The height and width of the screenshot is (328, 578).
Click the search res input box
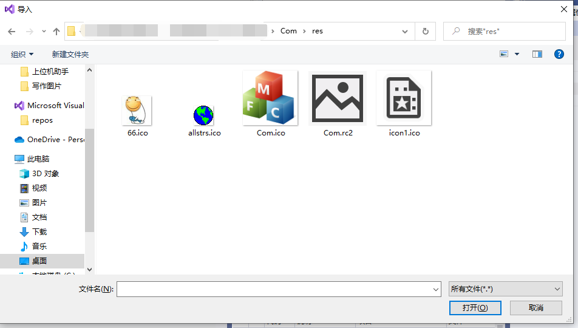(x=505, y=32)
